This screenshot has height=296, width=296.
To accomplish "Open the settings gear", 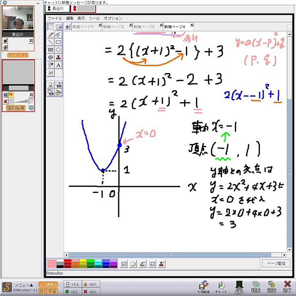I will (271, 287).
